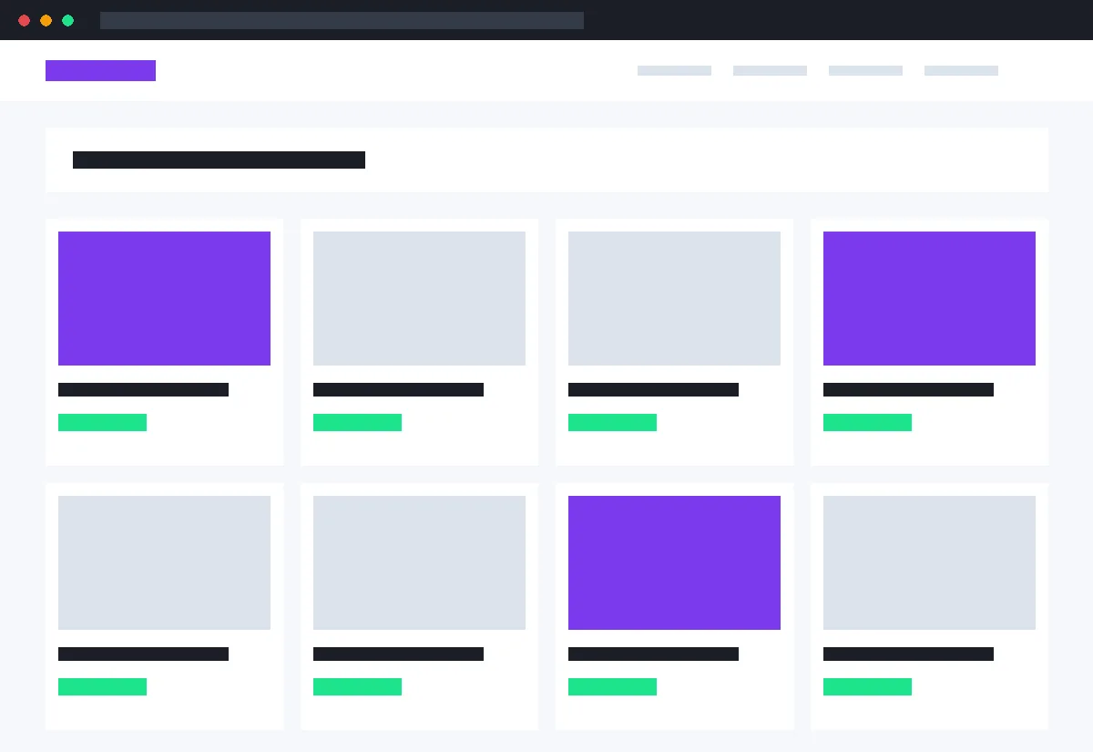The height and width of the screenshot is (752, 1093).
Task: Click the purple logo in the header
Action: click(x=100, y=70)
